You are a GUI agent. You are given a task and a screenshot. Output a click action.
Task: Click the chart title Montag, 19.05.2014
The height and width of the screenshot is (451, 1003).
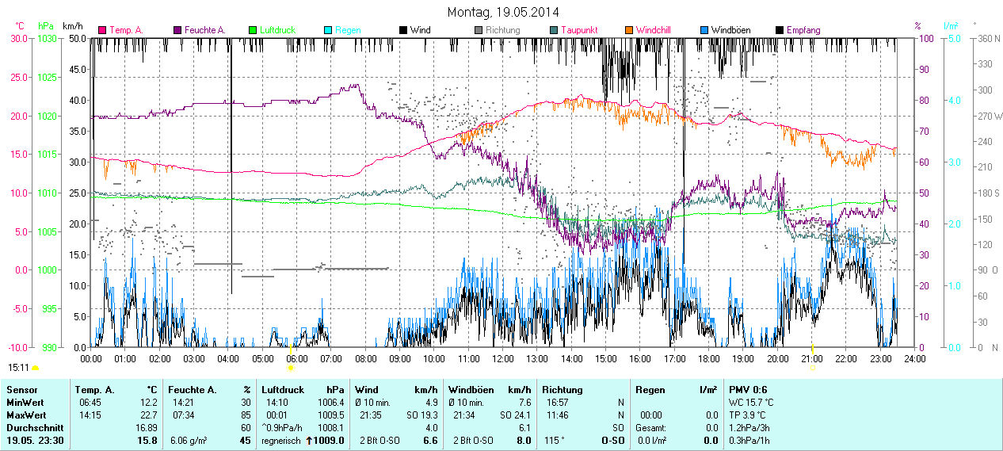click(502, 12)
